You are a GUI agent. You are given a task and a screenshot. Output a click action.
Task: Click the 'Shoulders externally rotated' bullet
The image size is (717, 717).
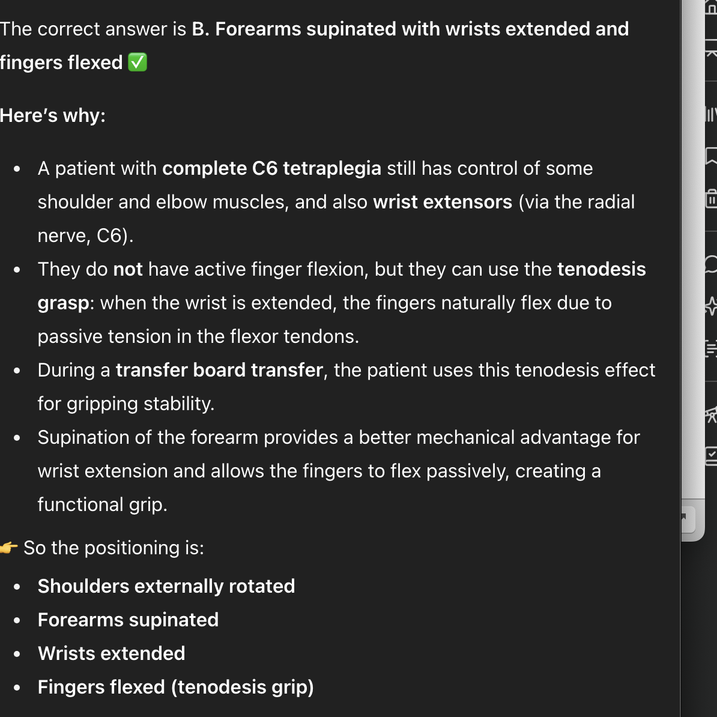click(x=166, y=587)
